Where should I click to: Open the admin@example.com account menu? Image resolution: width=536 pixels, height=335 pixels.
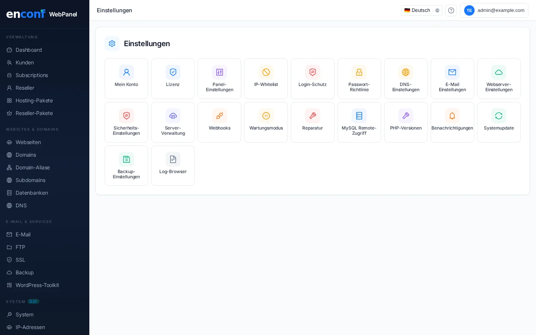[x=494, y=10]
